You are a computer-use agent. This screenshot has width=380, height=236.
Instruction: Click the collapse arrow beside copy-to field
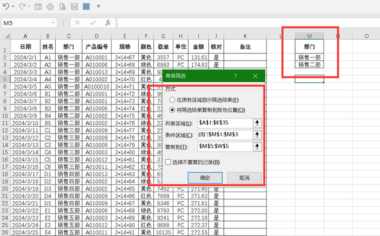pos(257,146)
